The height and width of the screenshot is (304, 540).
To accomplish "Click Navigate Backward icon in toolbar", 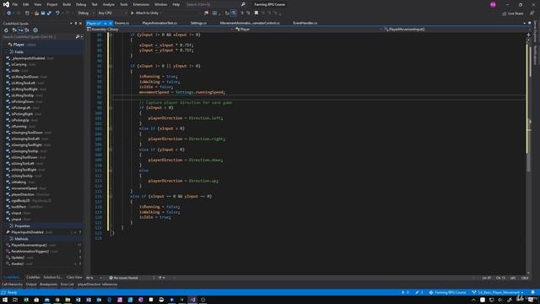I will [x=8, y=14].
